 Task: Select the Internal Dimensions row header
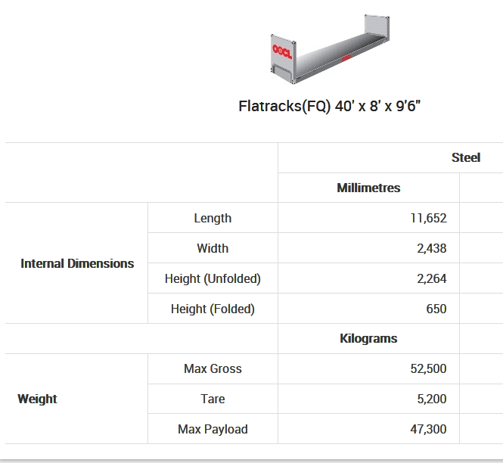pyautogui.click(x=77, y=263)
